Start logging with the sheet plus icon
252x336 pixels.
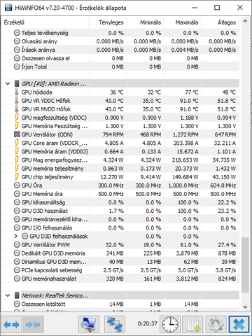coord(192,324)
